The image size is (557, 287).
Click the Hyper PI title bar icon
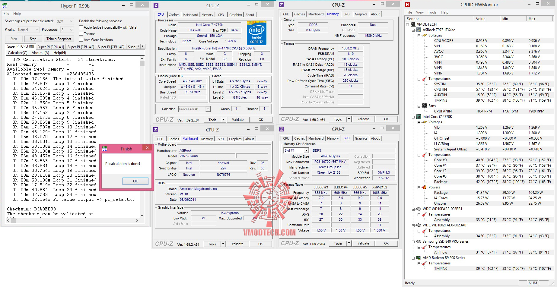[5, 5]
